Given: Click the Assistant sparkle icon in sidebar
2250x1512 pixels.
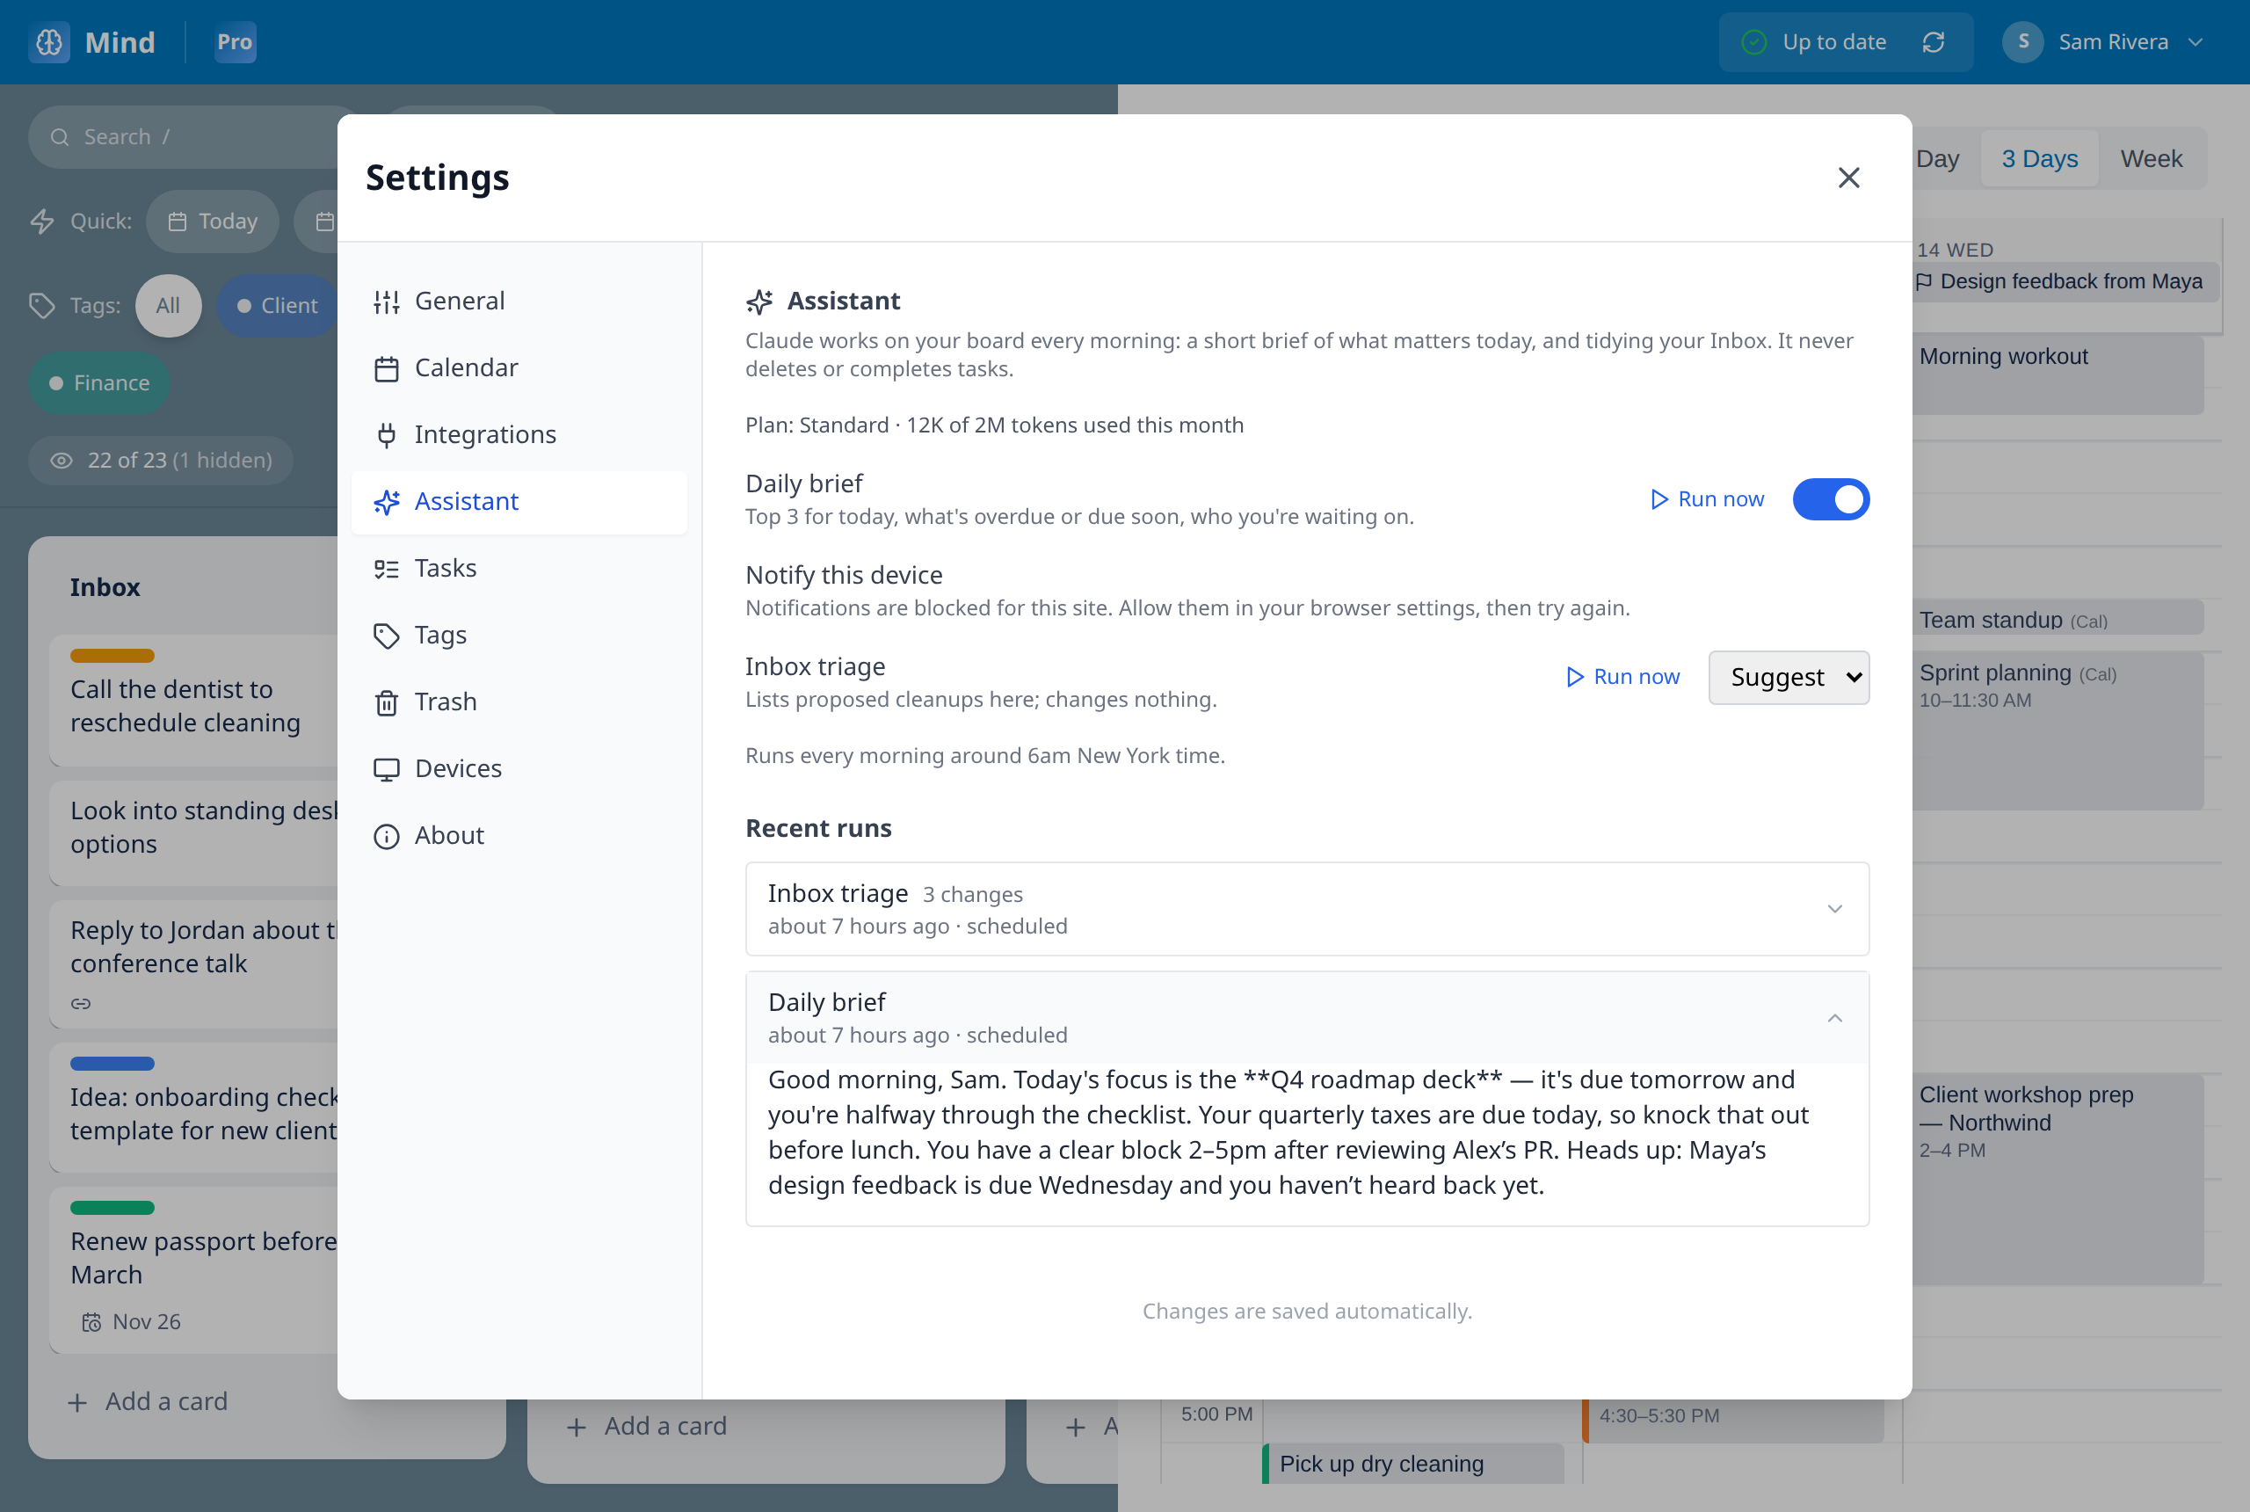Looking at the screenshot, I should click(x=386, y=501).
